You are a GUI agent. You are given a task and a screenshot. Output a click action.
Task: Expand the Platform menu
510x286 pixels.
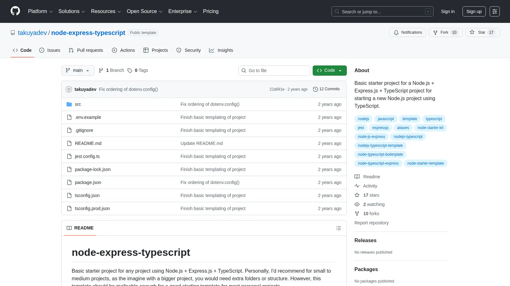pos(40,11)
